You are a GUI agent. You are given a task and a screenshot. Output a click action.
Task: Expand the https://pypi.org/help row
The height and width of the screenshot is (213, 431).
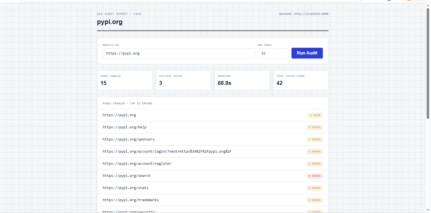click(x=213, y=127)
